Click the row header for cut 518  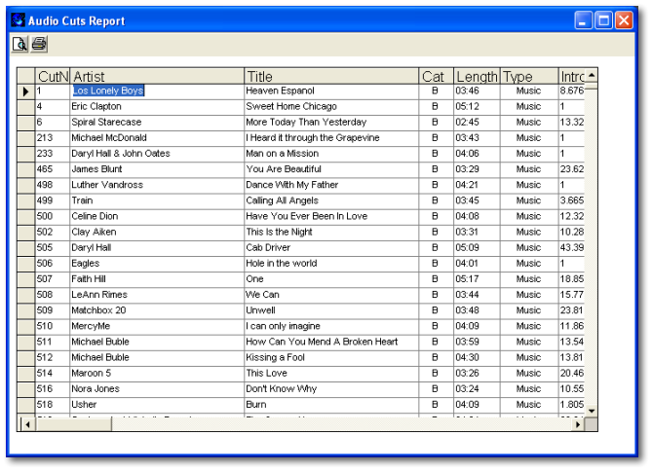[26, 405]
